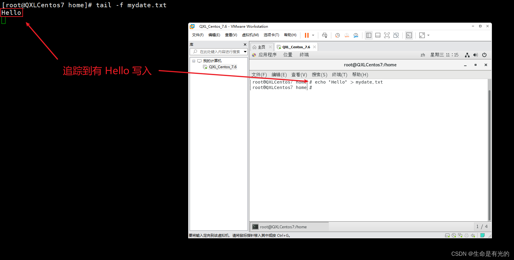Viewport: 514px width, 260px height.
Task: Click the sound card status icon
Action: coord(473,236)
